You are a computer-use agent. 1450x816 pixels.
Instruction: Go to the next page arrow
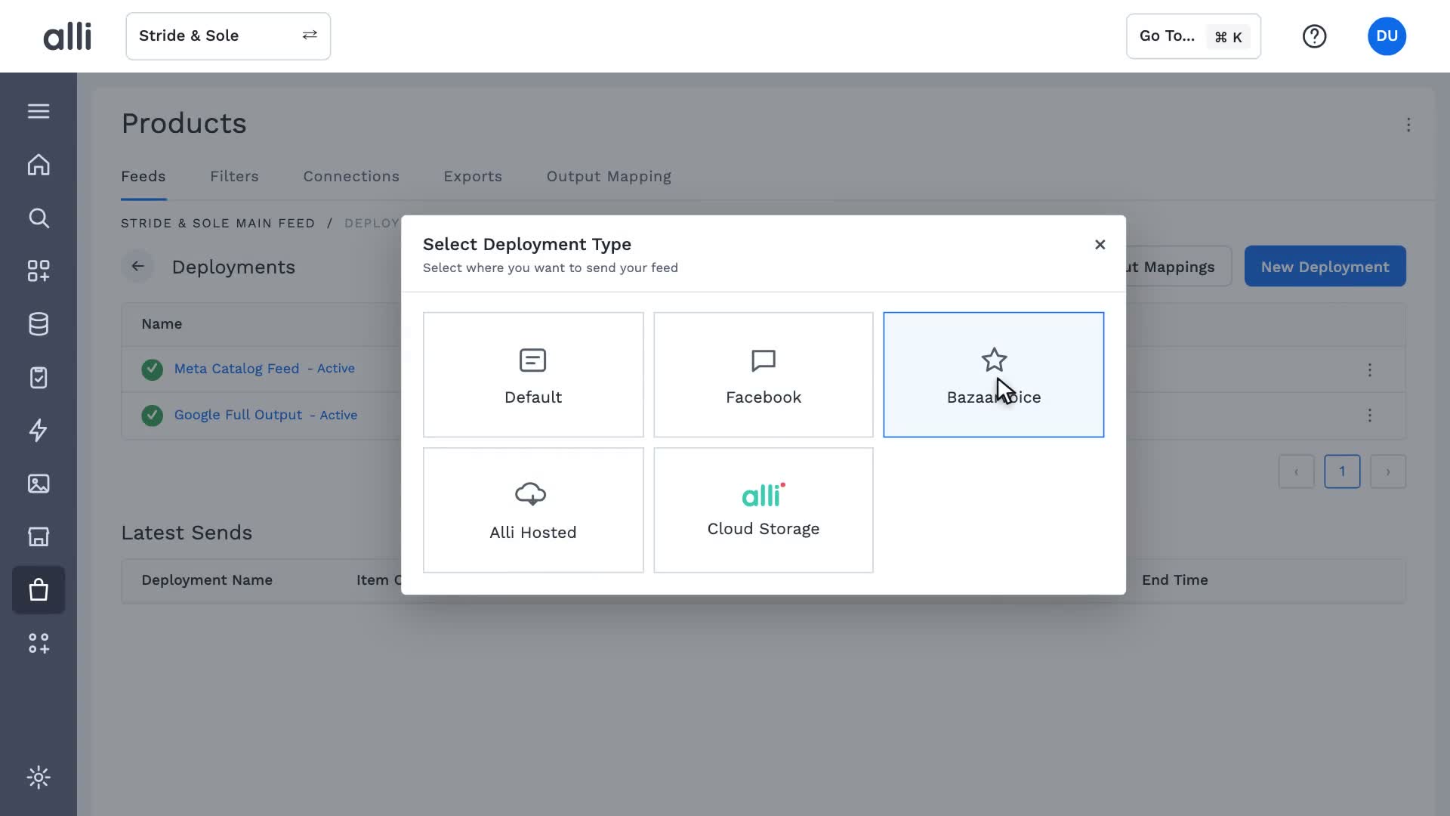pyautogui.click(x=1387, y=471)
